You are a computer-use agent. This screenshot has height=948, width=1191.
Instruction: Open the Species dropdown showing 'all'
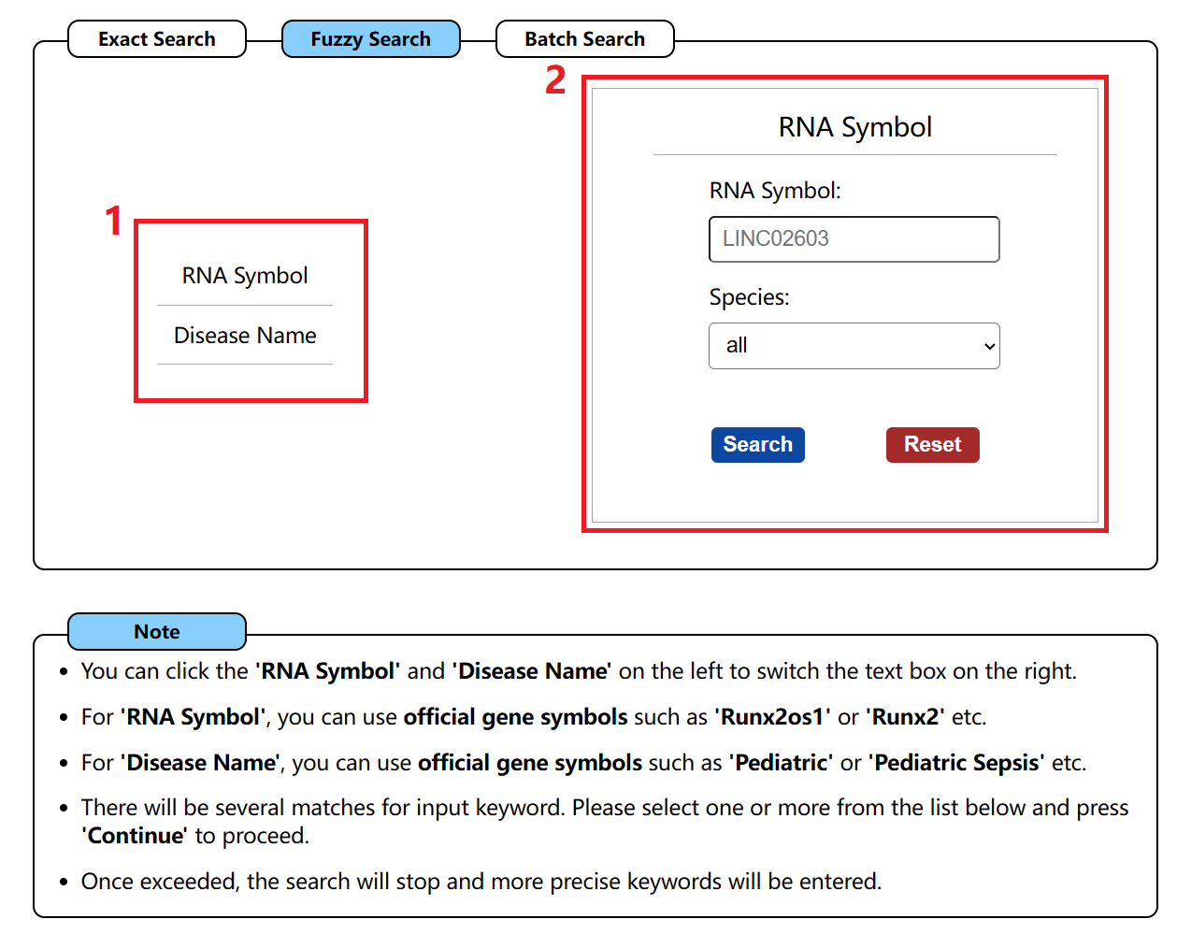click(854, 346)
